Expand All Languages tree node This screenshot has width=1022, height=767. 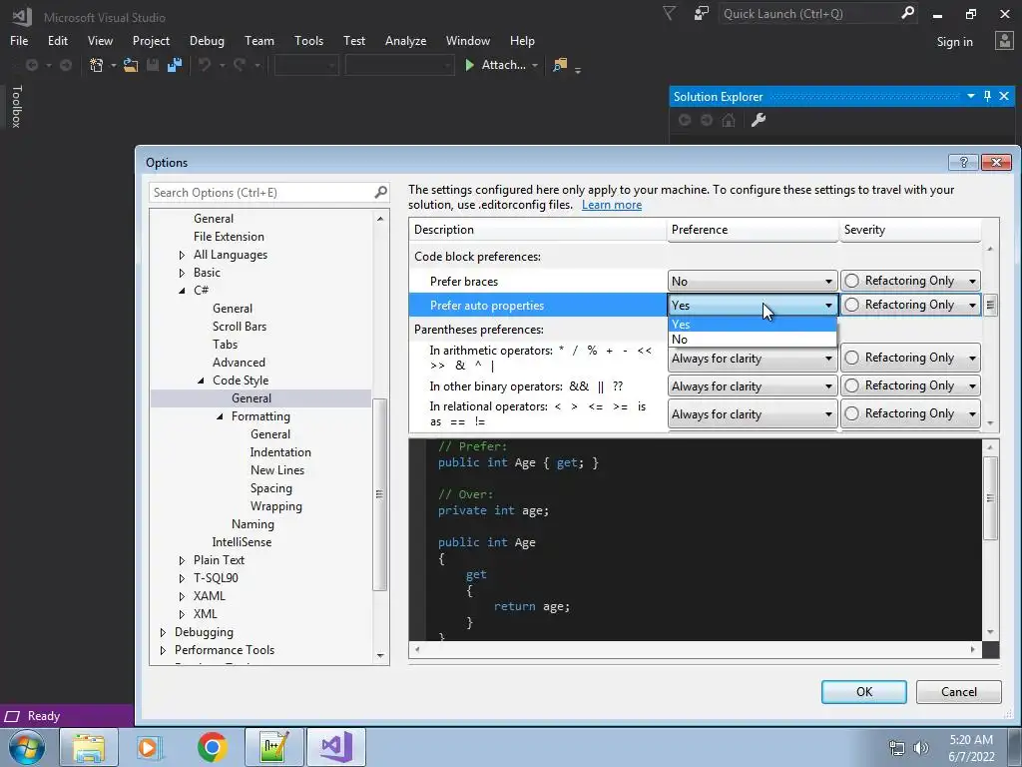(x=182, y=255)
